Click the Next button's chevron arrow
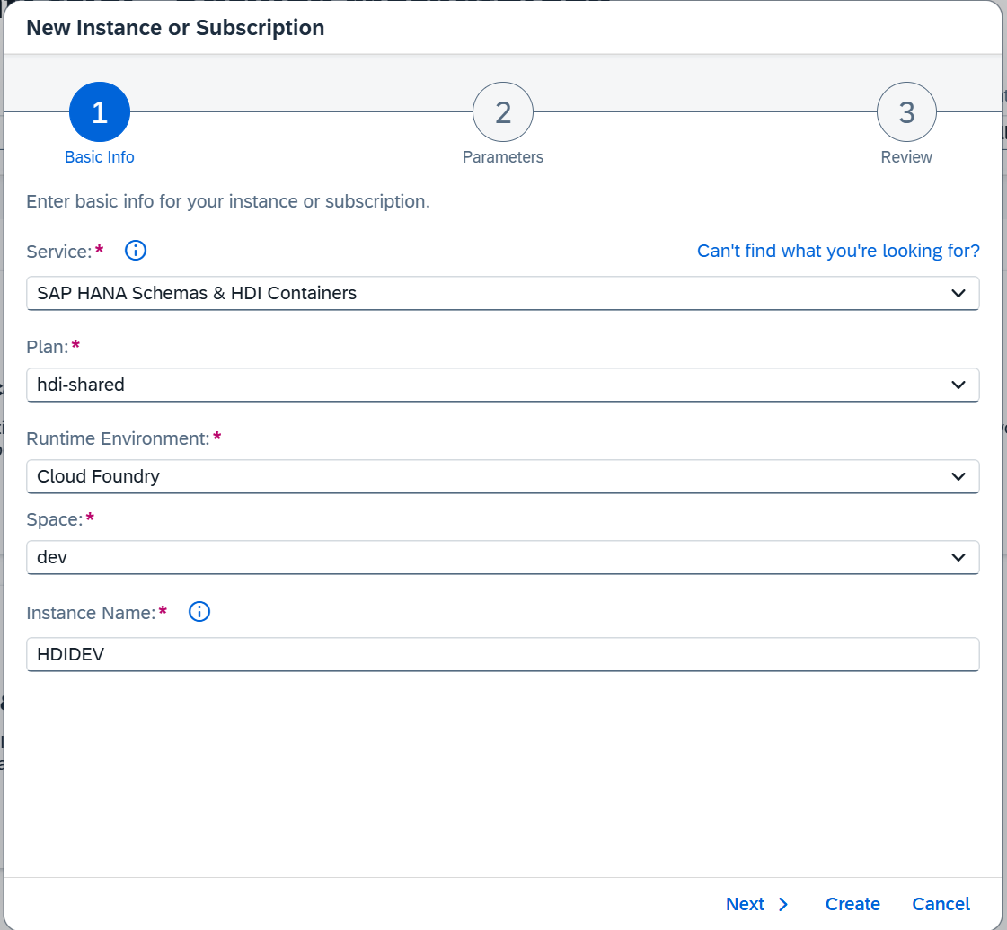1007x930 pixels. pos(782,904)
